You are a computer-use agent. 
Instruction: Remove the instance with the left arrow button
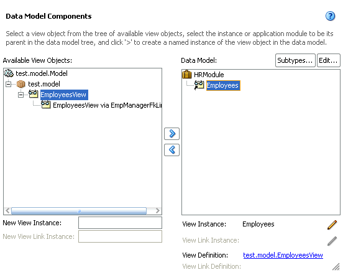pos(171,150)
